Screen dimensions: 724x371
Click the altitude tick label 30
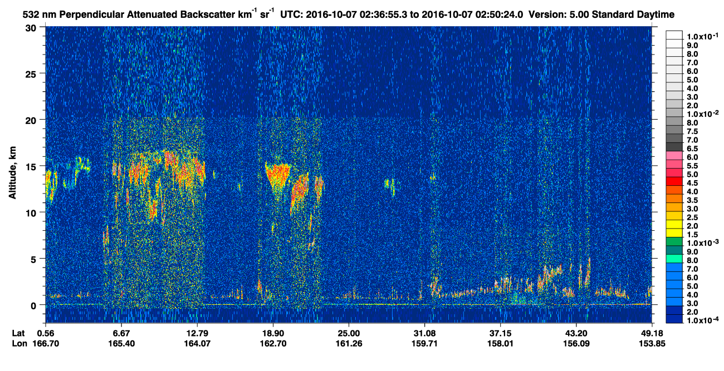click(x=32, y=27)
